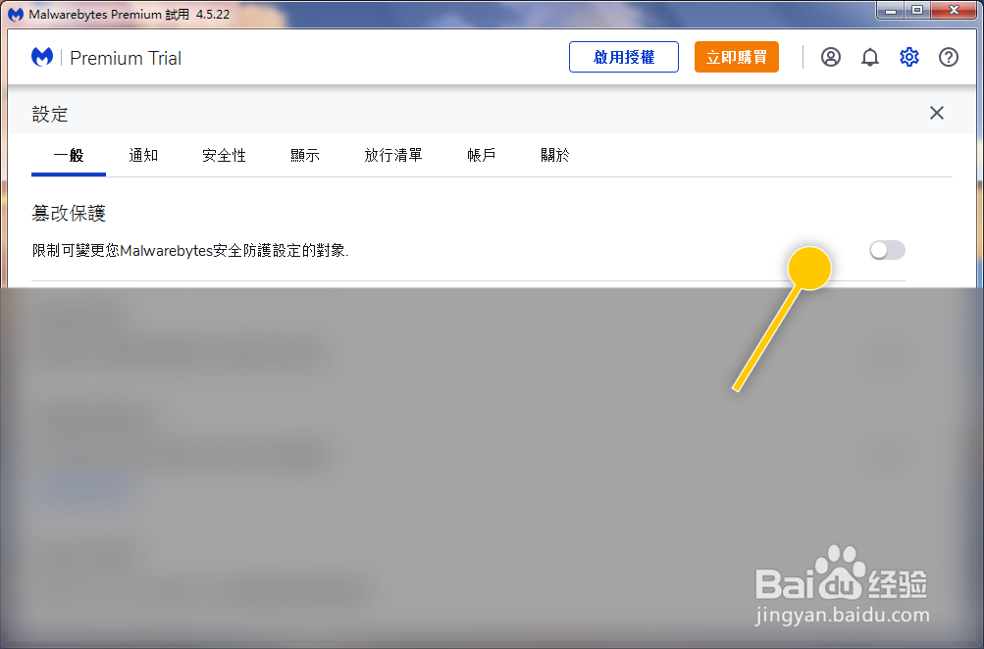
Task: Click the Premium Trial title text
Action: [x=126, y=58]
